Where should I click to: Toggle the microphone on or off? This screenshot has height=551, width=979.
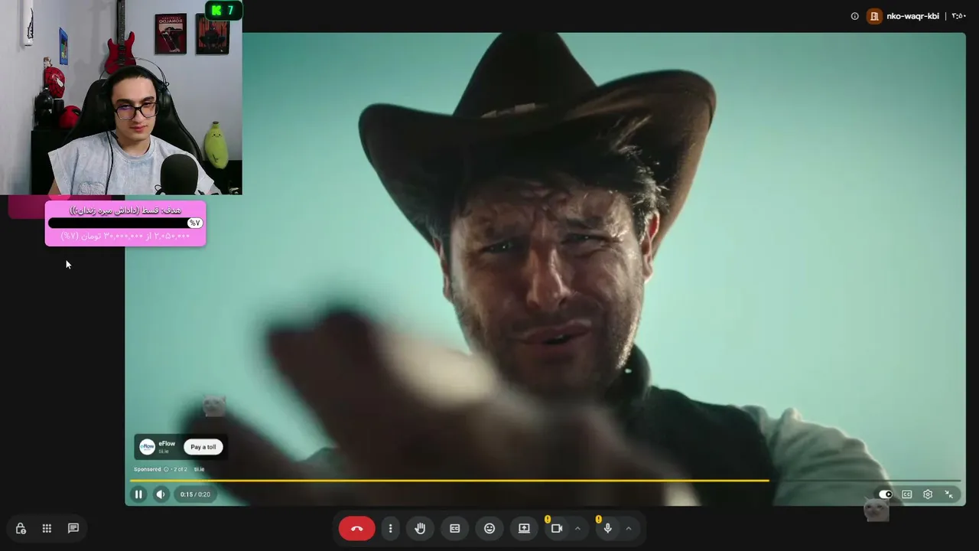click(607, 528)
